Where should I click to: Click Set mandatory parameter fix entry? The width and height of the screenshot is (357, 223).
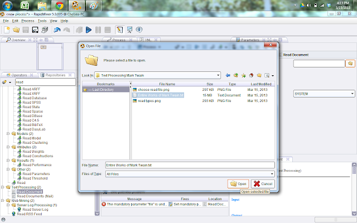pyautogui.click(x=185, y=205)
